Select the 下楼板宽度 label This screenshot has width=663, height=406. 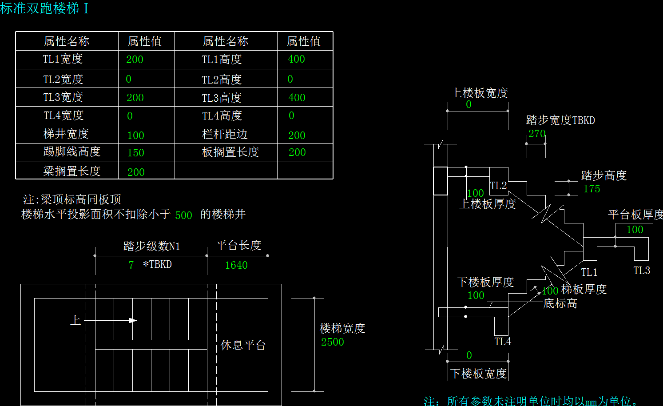[479, 374]
